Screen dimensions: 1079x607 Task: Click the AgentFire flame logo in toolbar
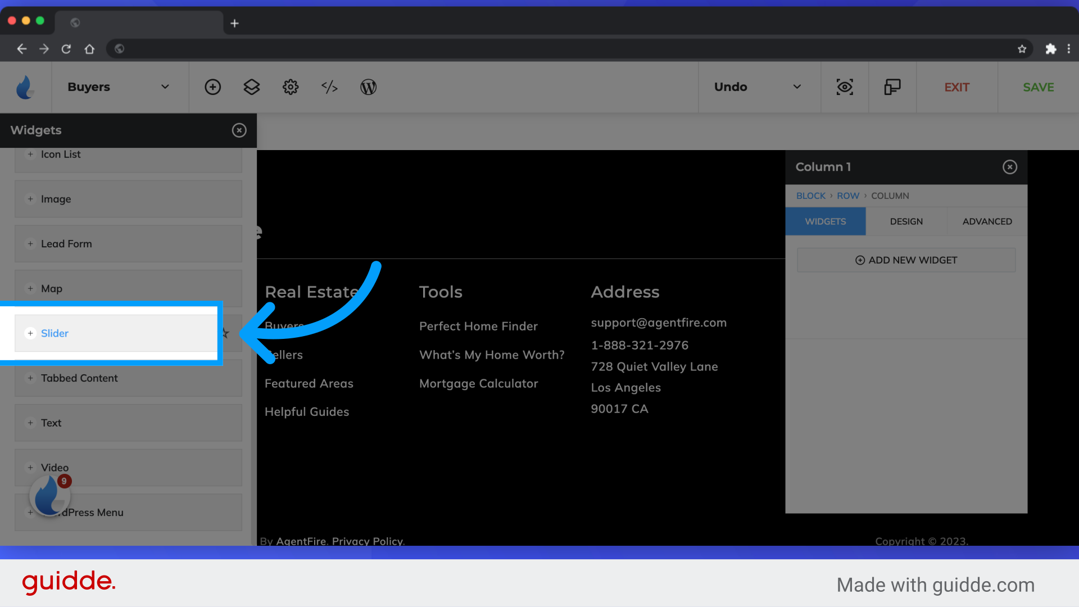pos(25,87)
